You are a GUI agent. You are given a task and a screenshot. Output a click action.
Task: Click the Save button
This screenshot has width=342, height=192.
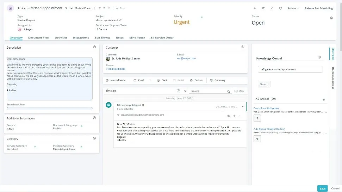point(322,188)
